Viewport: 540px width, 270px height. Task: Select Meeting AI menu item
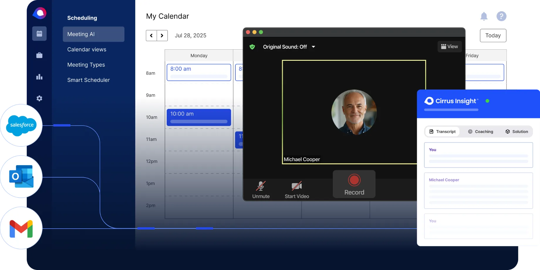pyautogui.click(x=94, y=34)
